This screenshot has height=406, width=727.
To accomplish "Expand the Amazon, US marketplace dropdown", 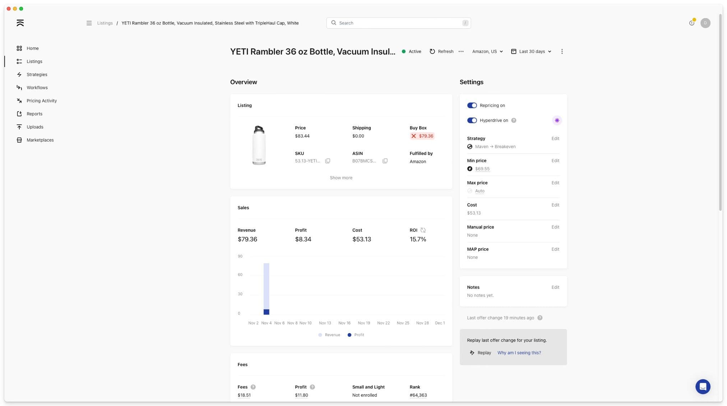I will pos(487,51).
